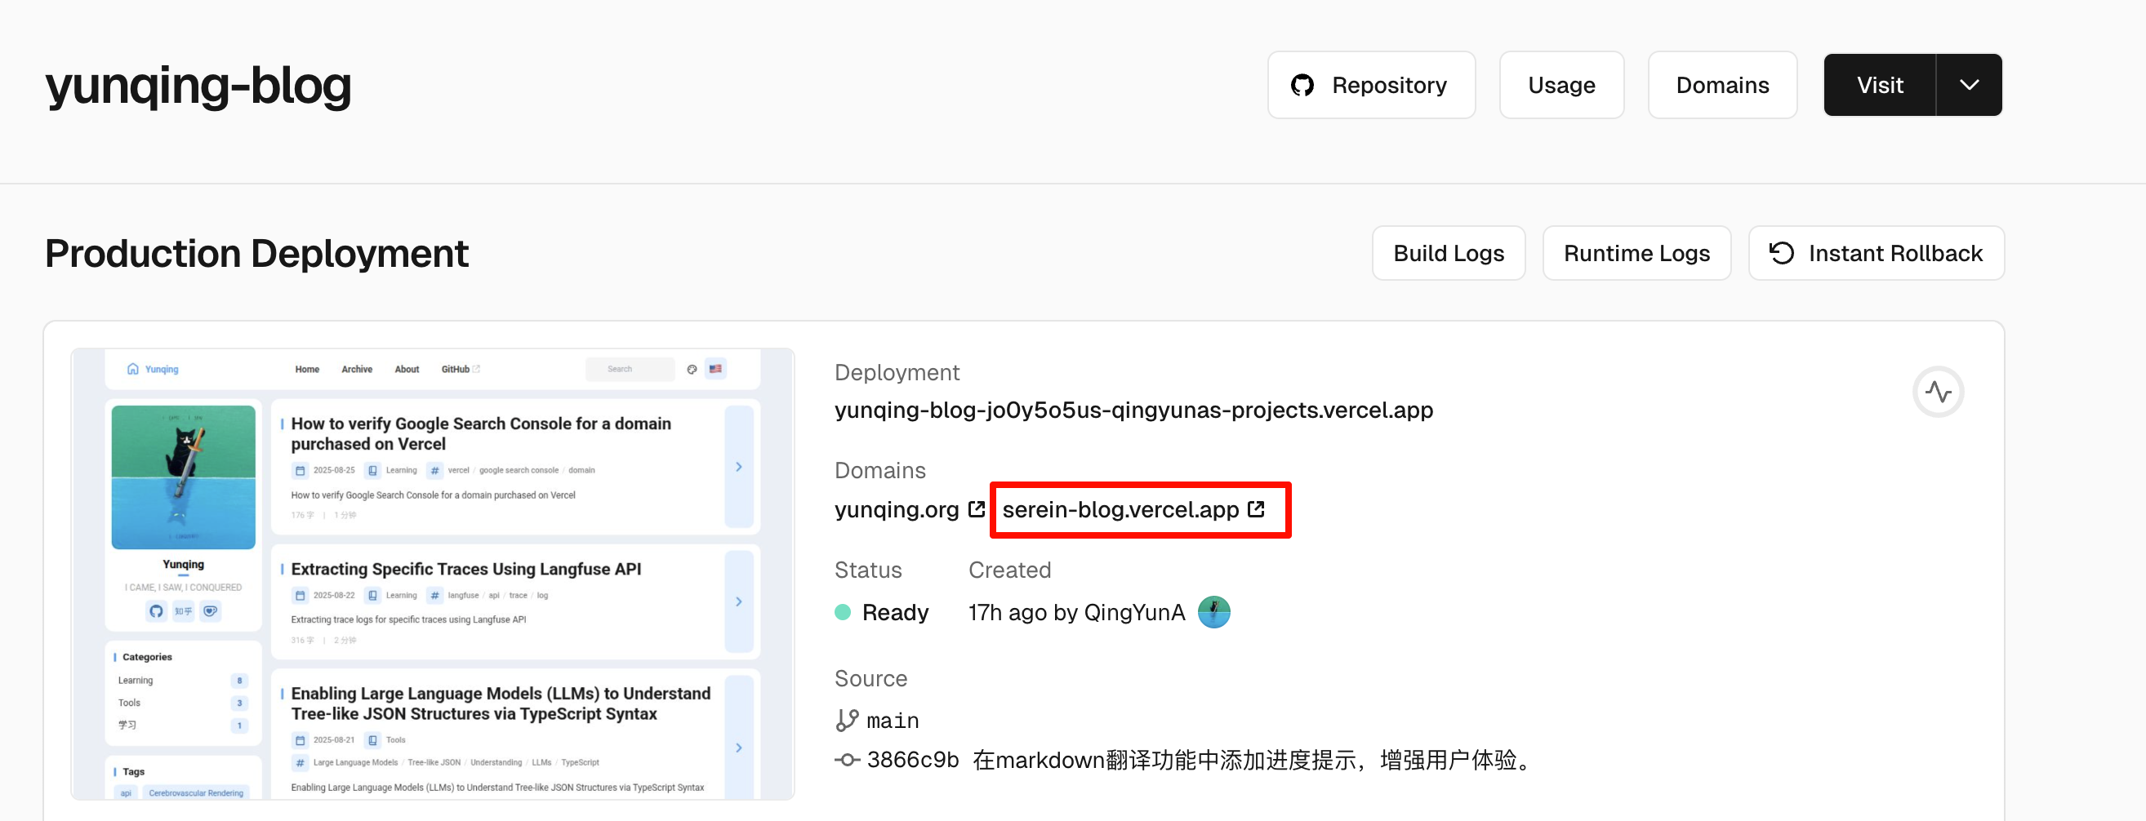Expand the dropdown chevron beside Visit
The height and width of the screenshot is (821, 2146).
coord(1970,85)
